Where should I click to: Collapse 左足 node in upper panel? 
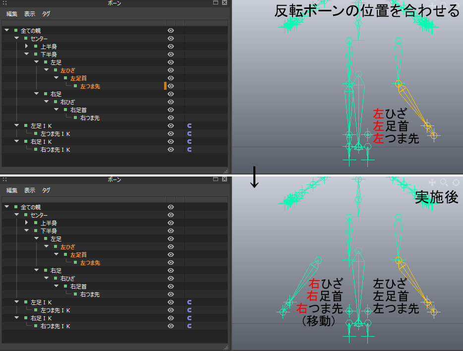coord(37,62)
